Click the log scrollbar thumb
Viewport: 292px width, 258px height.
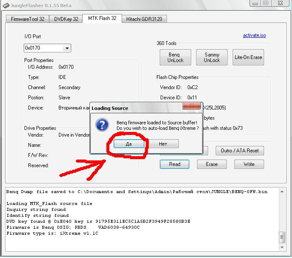[x=282, y=237]
